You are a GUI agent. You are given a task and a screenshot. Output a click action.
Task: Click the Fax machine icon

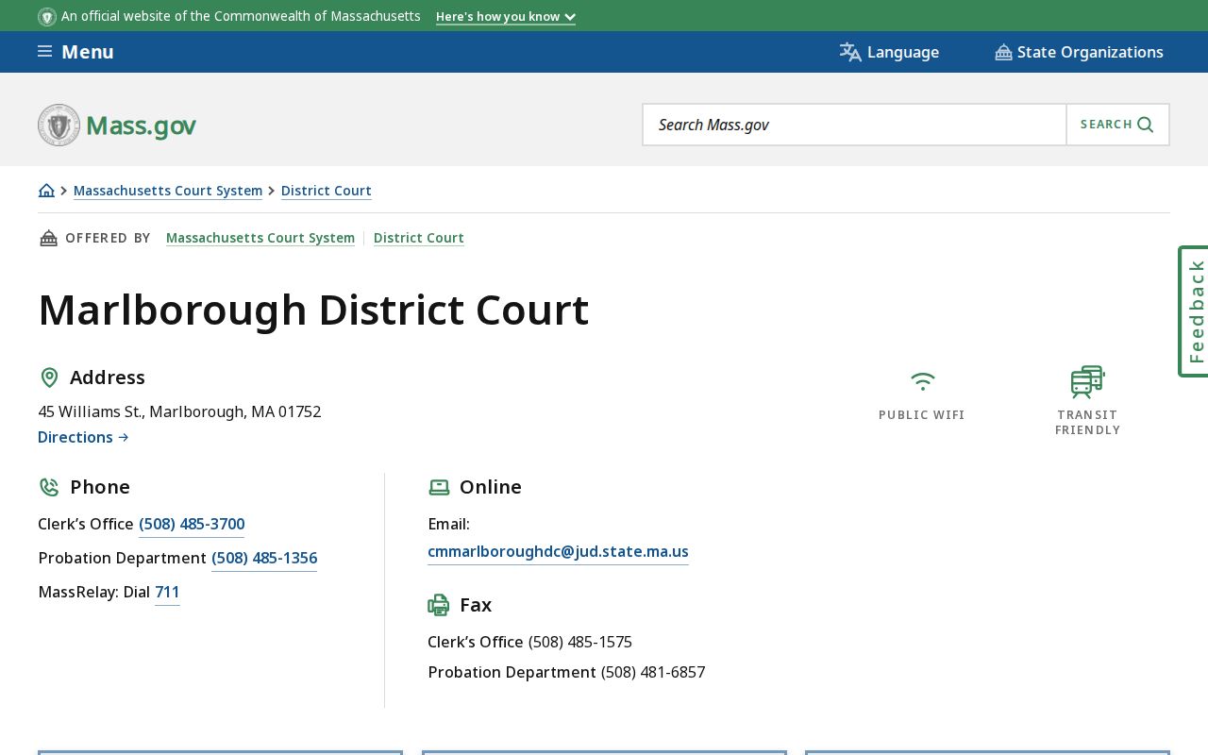point(439,605)
